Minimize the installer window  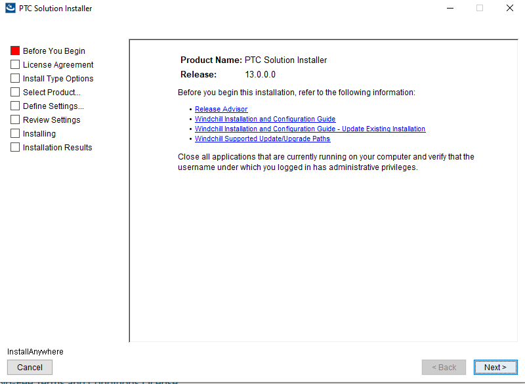point(451,8)
